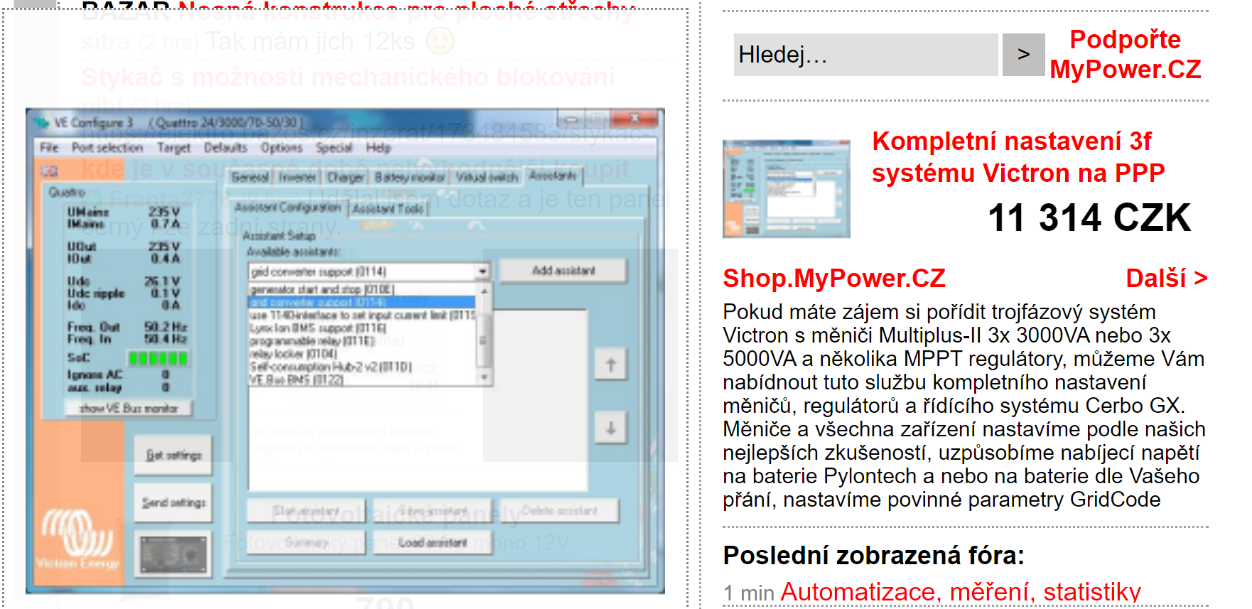Select programmable relay in the list
This screenshot has height=609, width=1252.
coord(362,340)
